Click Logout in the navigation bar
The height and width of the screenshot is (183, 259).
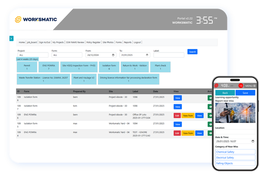click(x=137, y=42)
